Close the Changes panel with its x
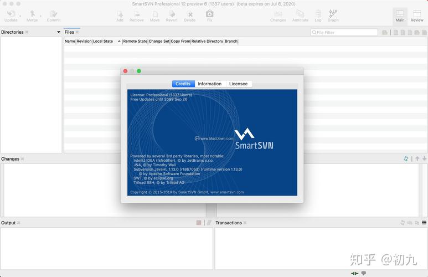This screenshot has width=428, height=277. [22, 158]
